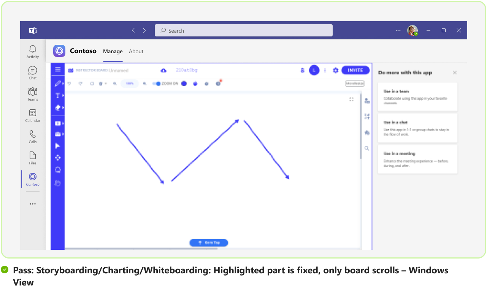Close the Do more with this app panel
Screen dimensions: 487x287
[454, 73]
